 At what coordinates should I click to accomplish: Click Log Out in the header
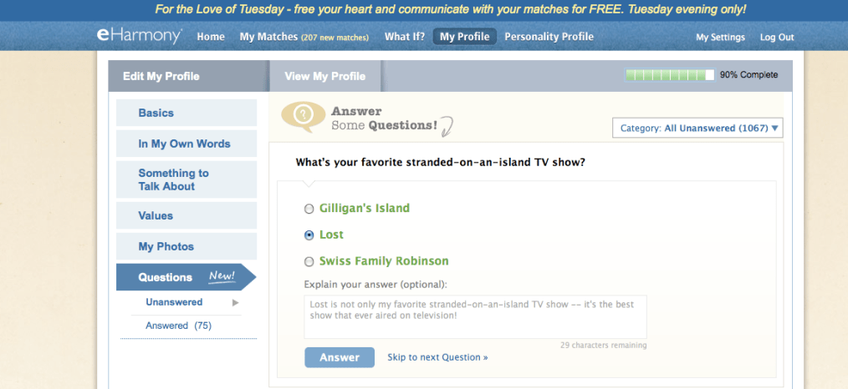(x=777, y=38)
